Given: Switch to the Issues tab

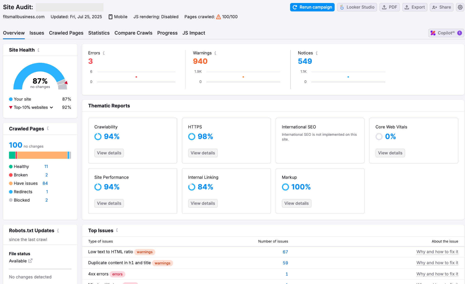Looking at the screenshot, I should click(37, 33).
